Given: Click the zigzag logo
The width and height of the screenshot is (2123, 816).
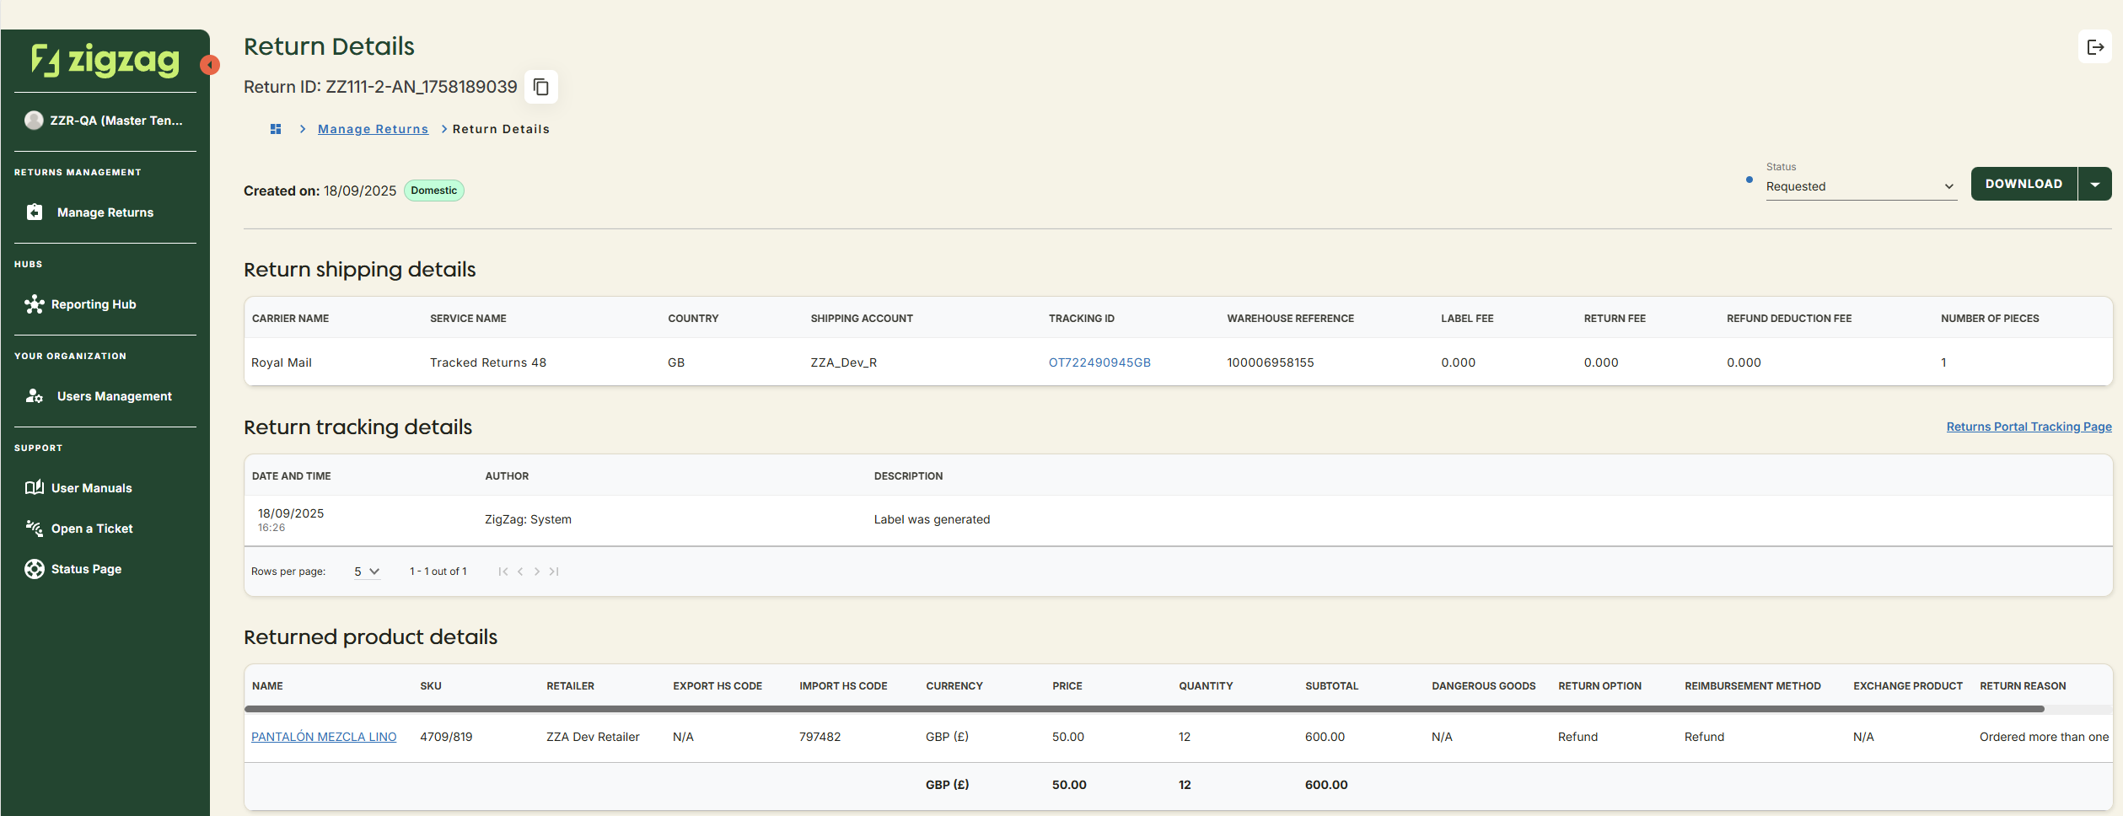Looking at the screenshot, I should (x=105, y=60).
